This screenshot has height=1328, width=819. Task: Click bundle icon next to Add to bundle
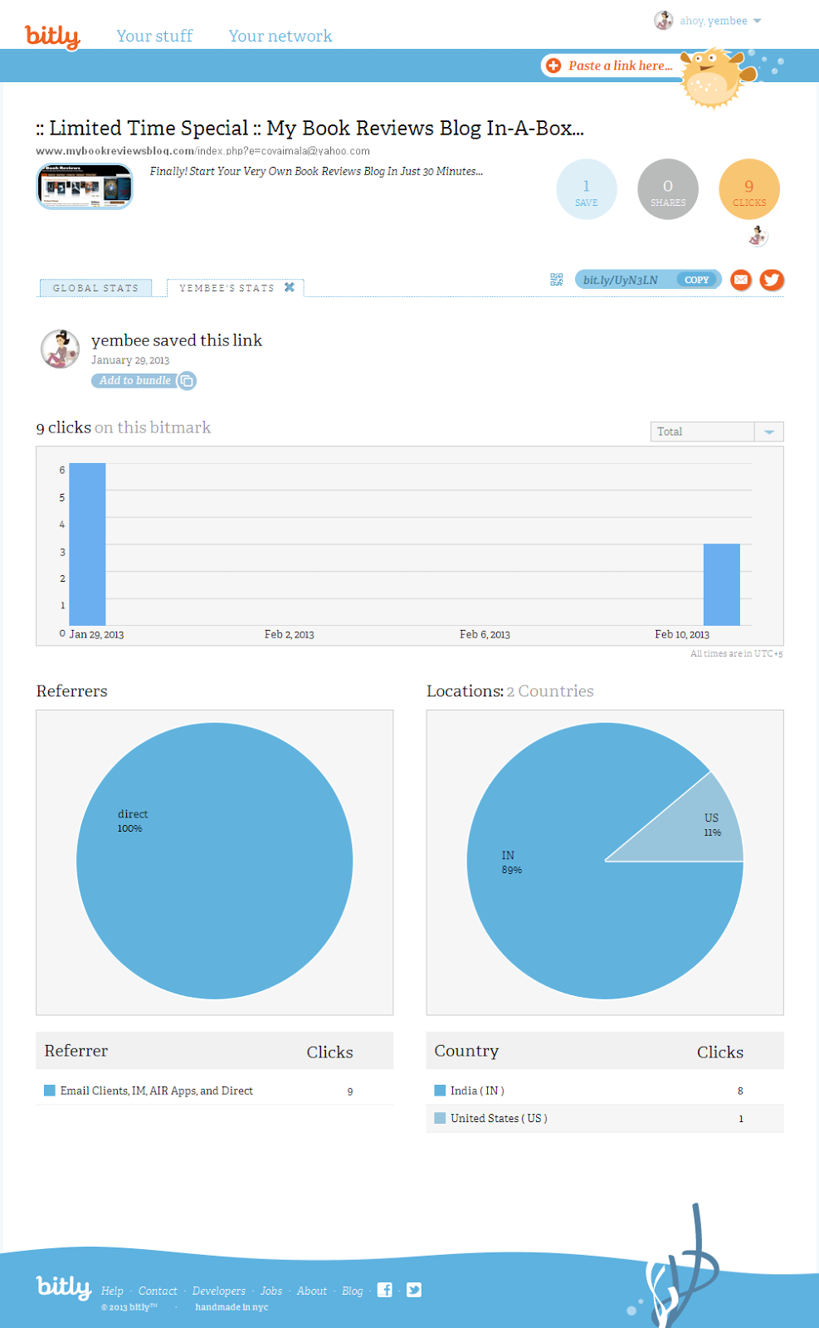pos(188,381)
